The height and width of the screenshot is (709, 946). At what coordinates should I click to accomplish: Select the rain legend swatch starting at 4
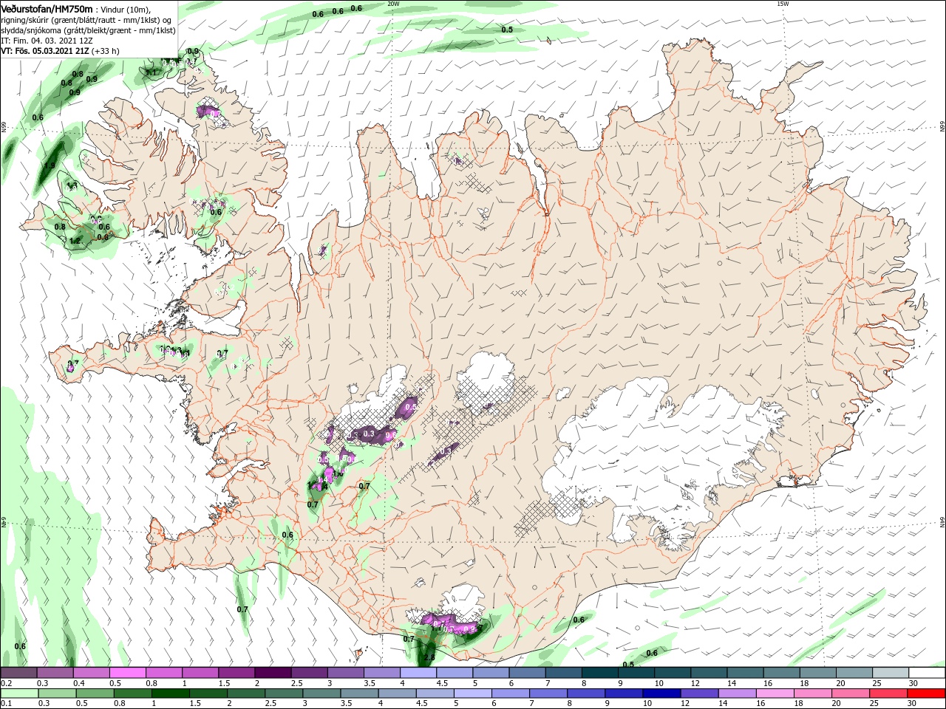[396, 693]
